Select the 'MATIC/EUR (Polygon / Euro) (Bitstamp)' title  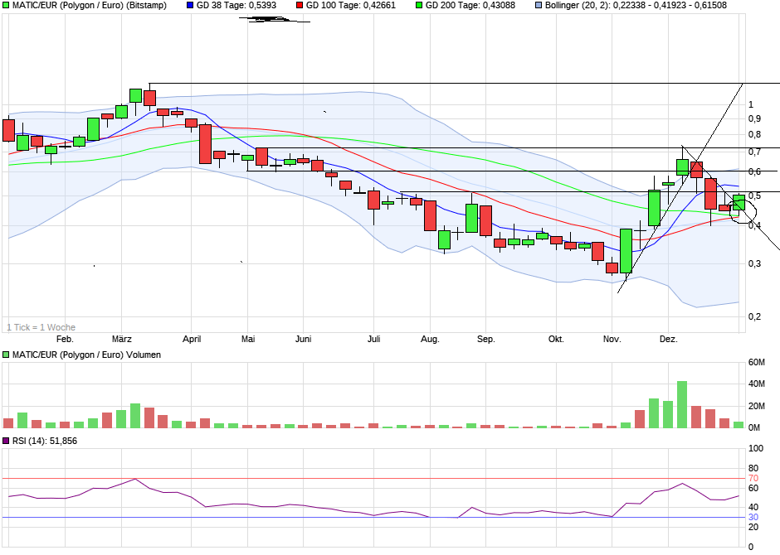tap(90, 6)
